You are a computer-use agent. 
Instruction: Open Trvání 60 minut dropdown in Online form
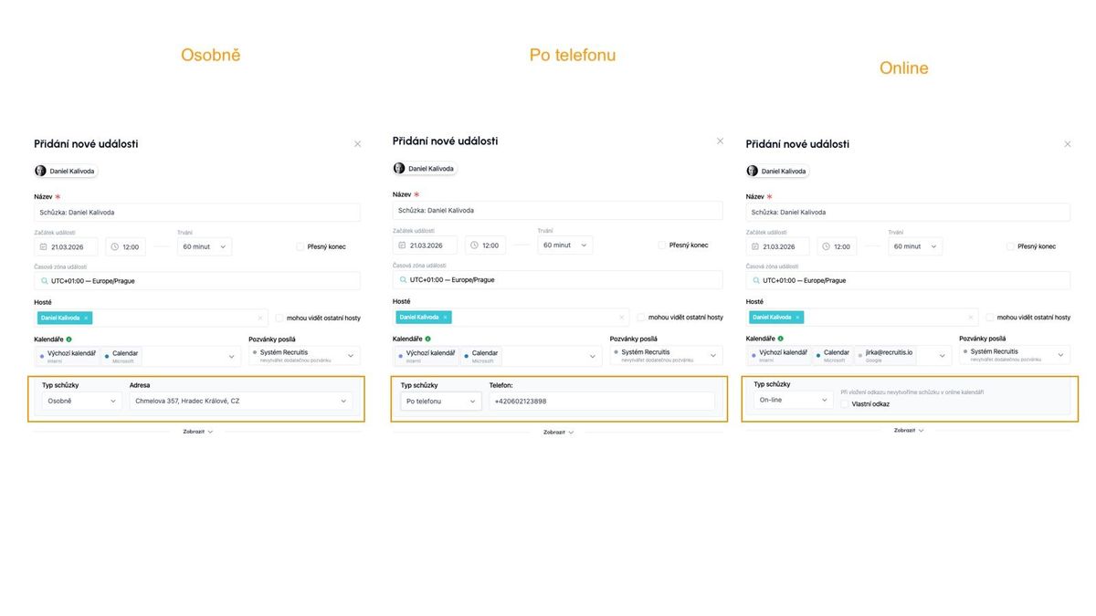(x=914, y=246)
